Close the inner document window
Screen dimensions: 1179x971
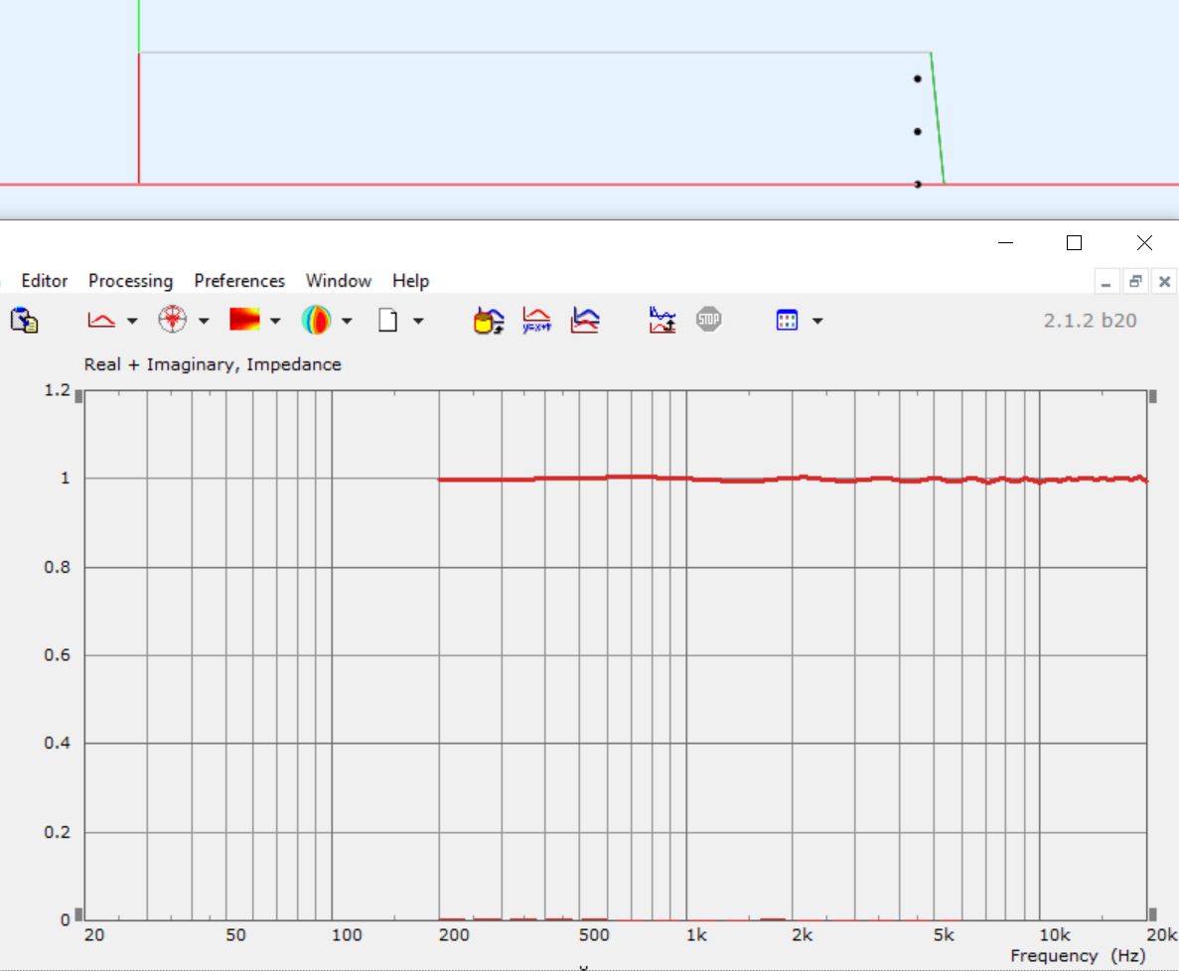coord(1165,282)
